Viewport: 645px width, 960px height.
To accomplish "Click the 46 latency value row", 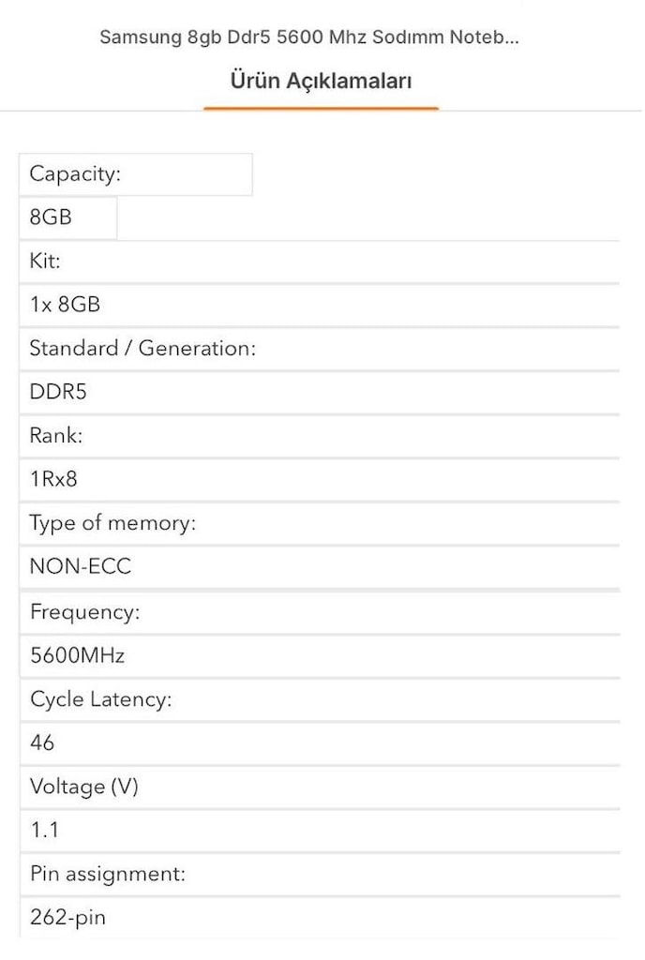I will tap(320, 743).
